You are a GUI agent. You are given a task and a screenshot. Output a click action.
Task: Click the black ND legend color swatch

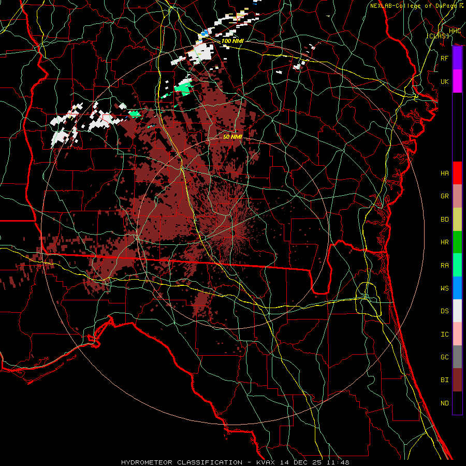[x=457, y=403]
